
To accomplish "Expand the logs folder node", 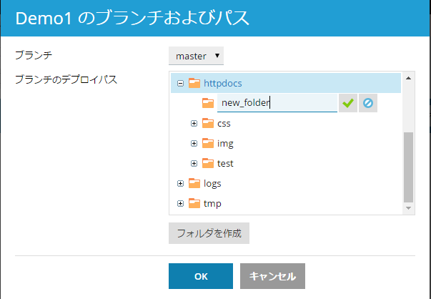I will click(x=180, y=183).
